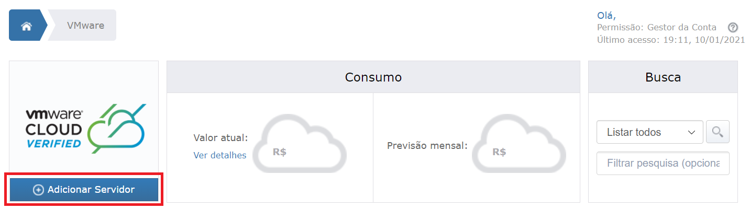This screenshot has height=209, width=750.
Task: Select the VMware breadcrumb item
Action: (x=85, y=25)
